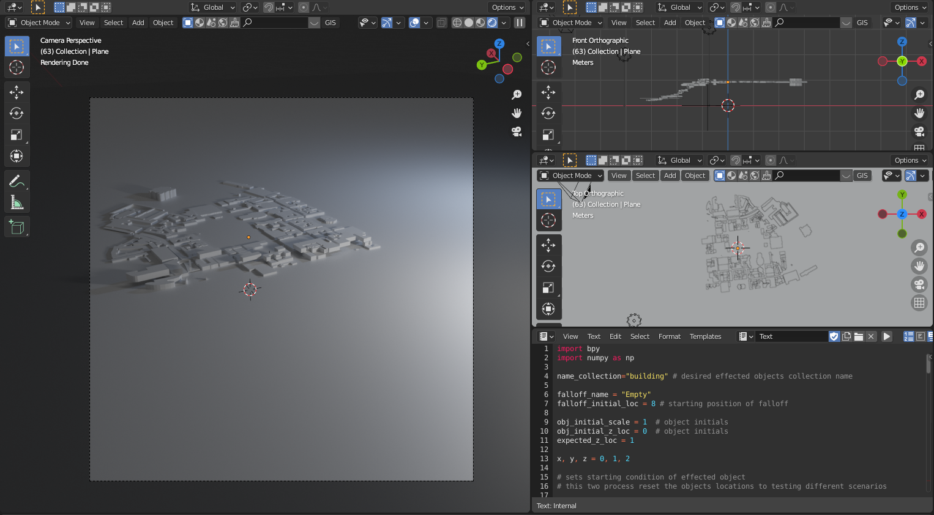Open Edit menu in text editor
The height and width of the screenshot is (515, 934).
click(615, 336)
